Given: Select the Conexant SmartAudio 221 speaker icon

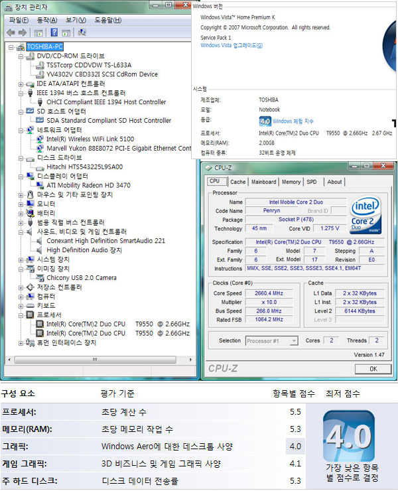Looking at the screenshot, I should tap(39, 241).
